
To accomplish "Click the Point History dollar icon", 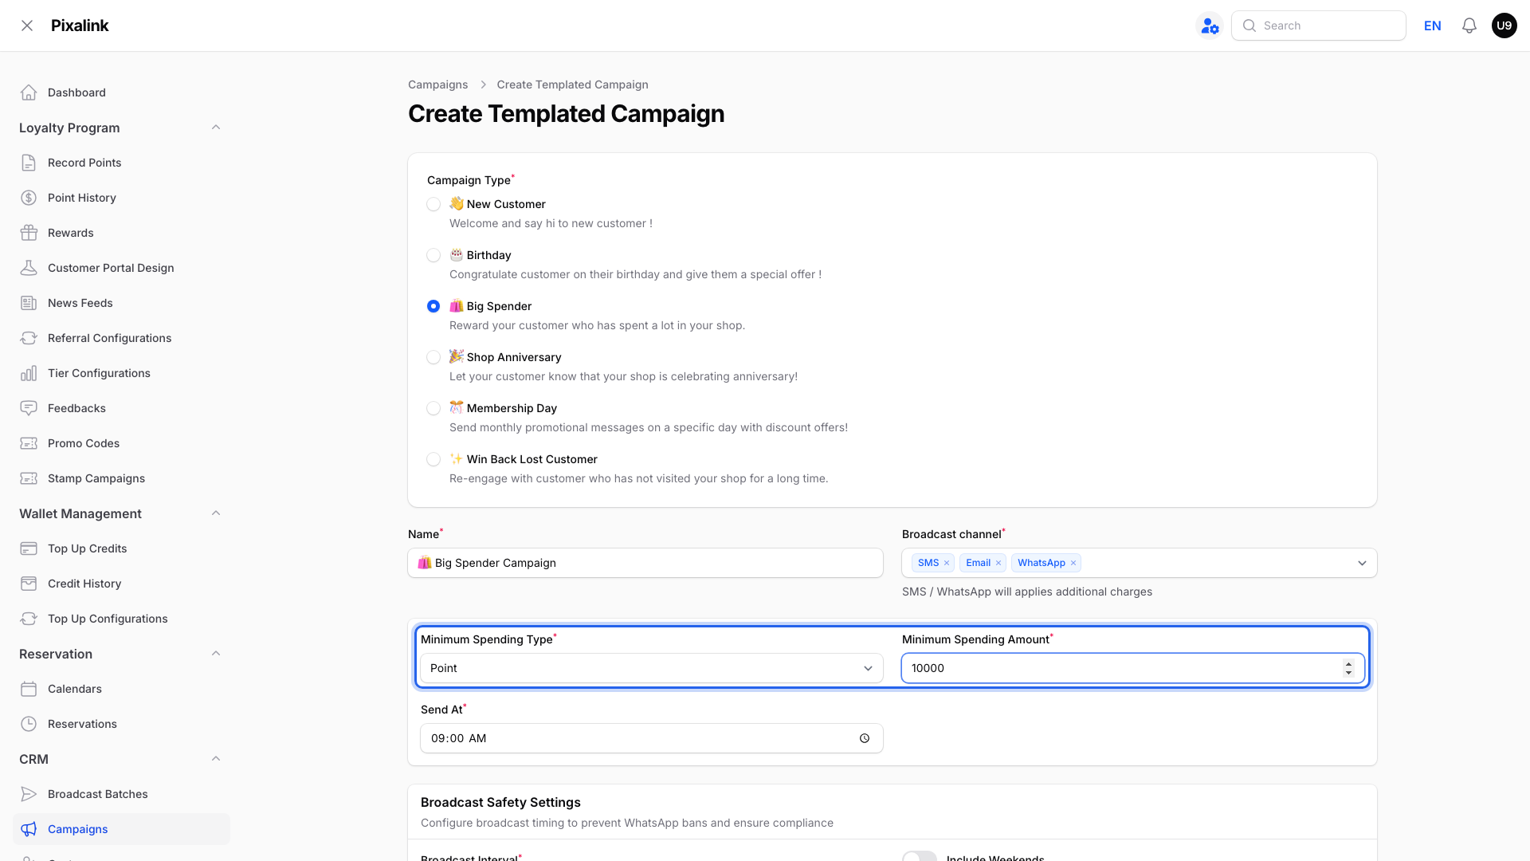I will pyautogui.click(x=29, y=198).
